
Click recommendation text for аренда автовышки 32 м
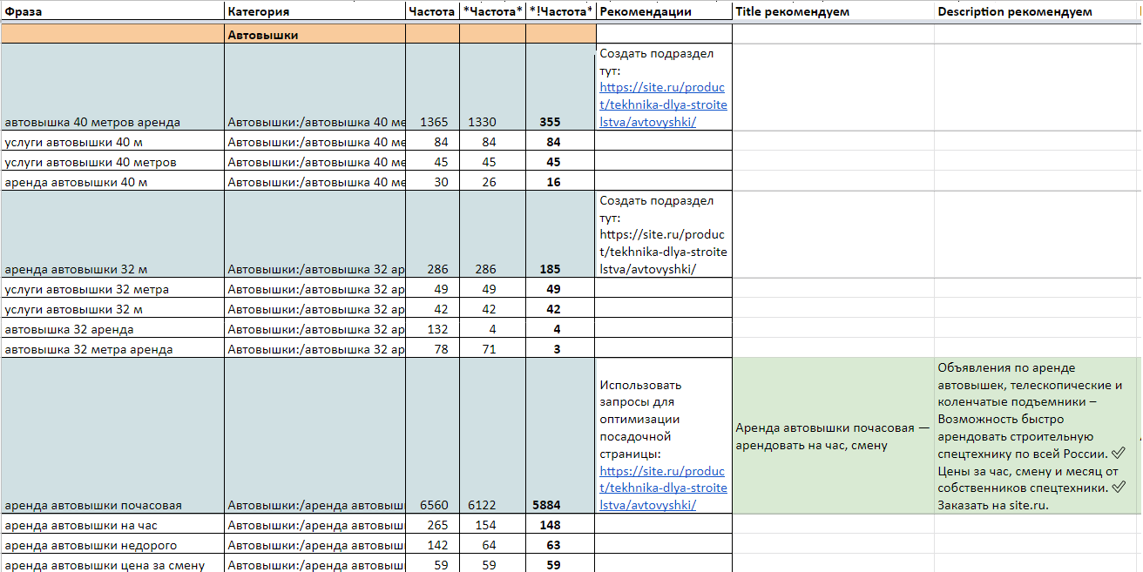click(x=663, y=235)
